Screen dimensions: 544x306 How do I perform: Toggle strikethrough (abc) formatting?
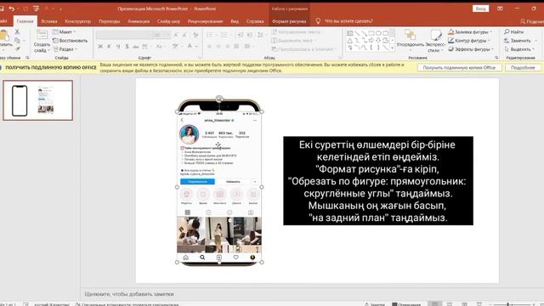point(136,46)
